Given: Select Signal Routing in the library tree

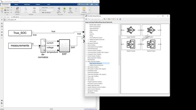Looking at the screenshot, I should 93,30.
